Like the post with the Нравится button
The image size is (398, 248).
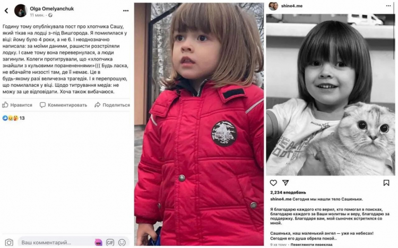click(18, 105)
